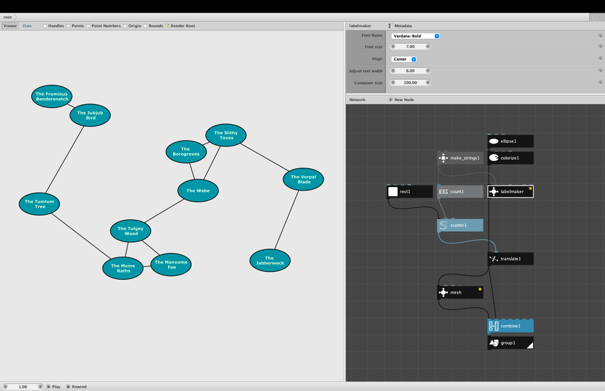Viewport: 605px width, 391px height.
Task: Open the Font Name dropdown
Action: point(415,36)
